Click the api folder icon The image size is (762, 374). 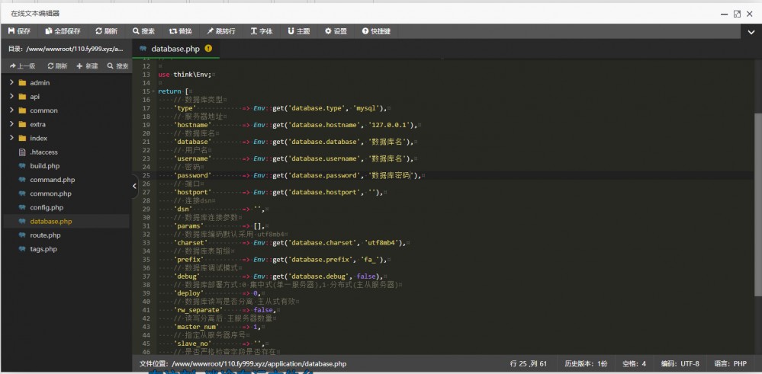pyautogui.click(x=22, y=97)
